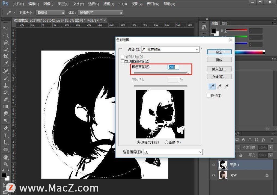Image resolution: width=277 pixels, height=195 pixels.
Task: Click swap foreground and background colors icon
Action: tap(8, 170)
